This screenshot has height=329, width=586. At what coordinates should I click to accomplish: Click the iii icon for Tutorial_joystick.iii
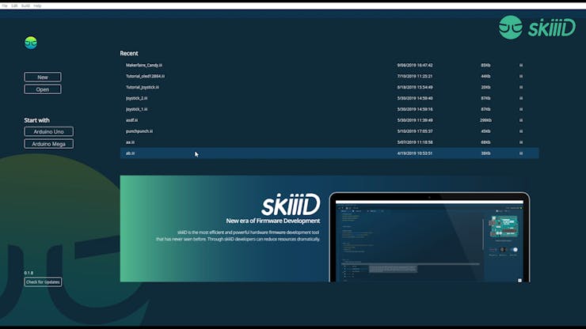tap(520, 87)
